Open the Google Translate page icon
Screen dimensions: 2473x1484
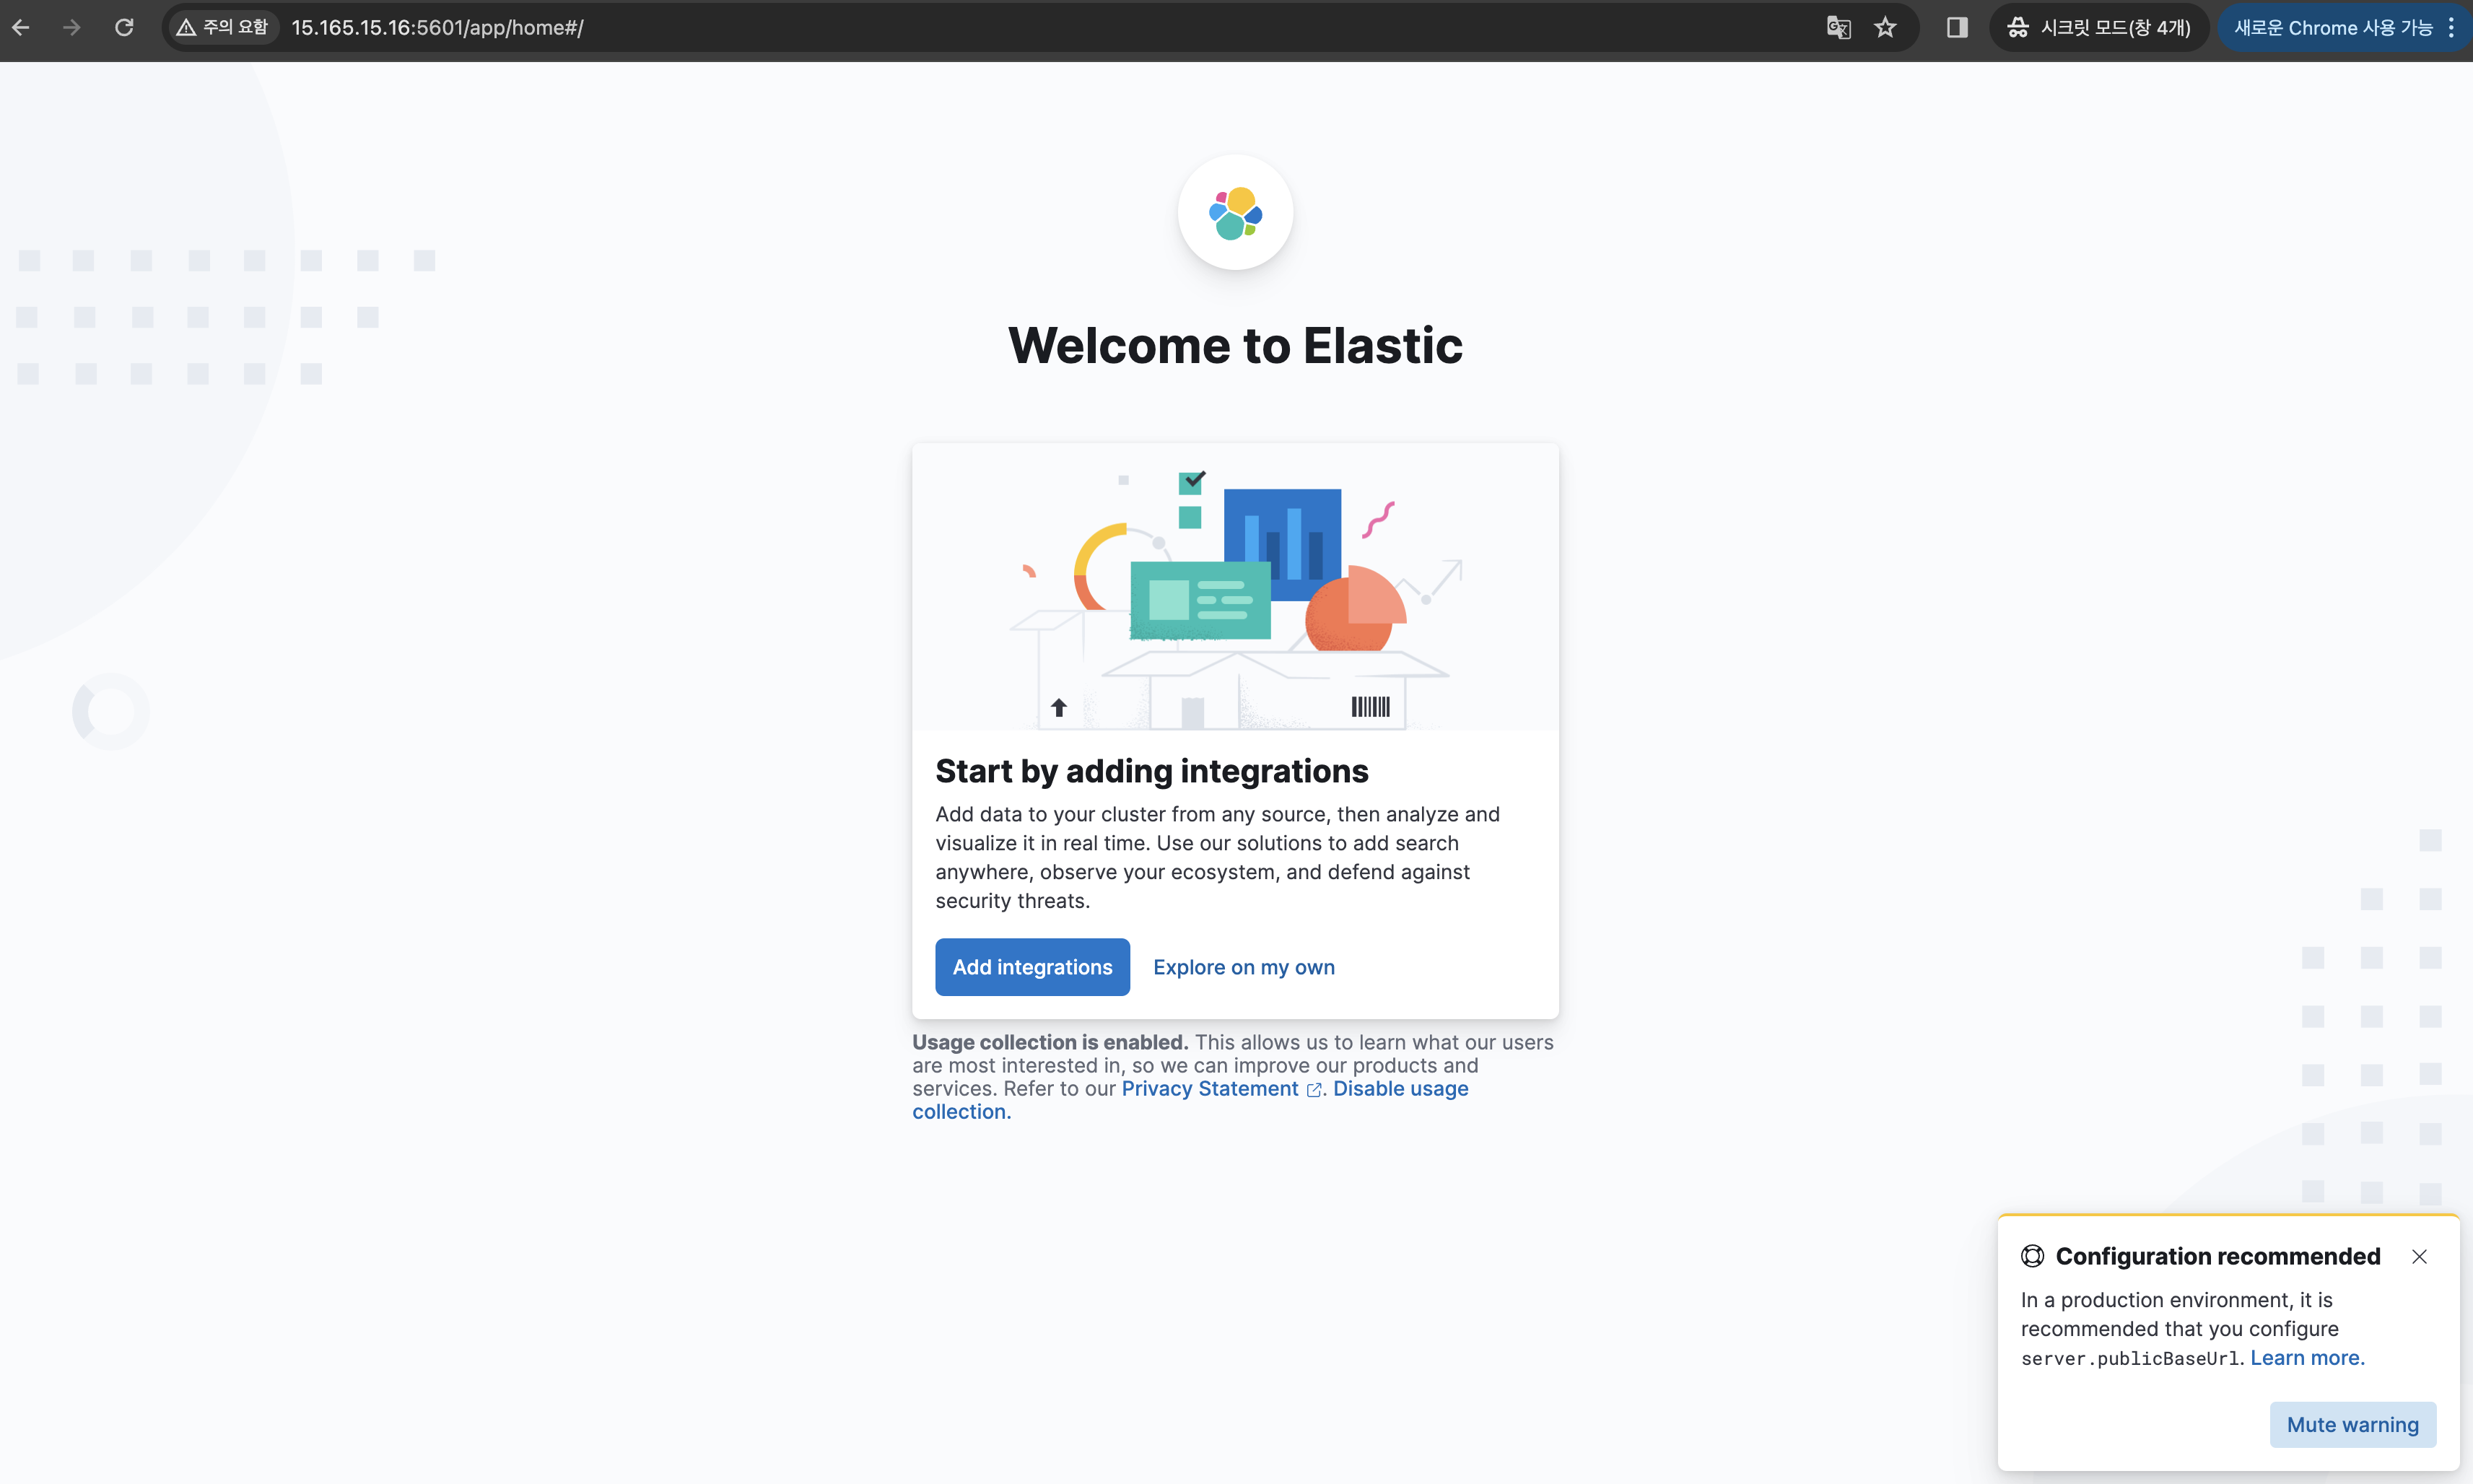pos(1838,28)
